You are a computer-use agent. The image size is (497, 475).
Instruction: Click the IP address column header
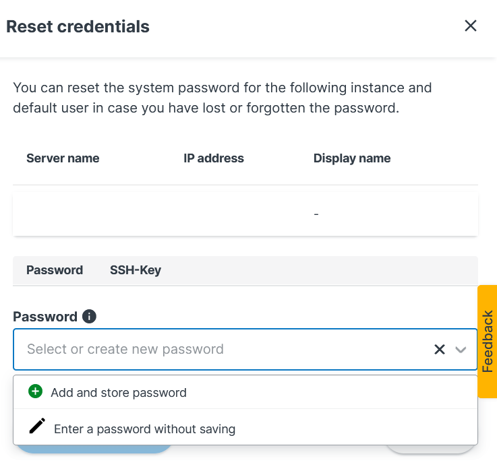[214, 158]
